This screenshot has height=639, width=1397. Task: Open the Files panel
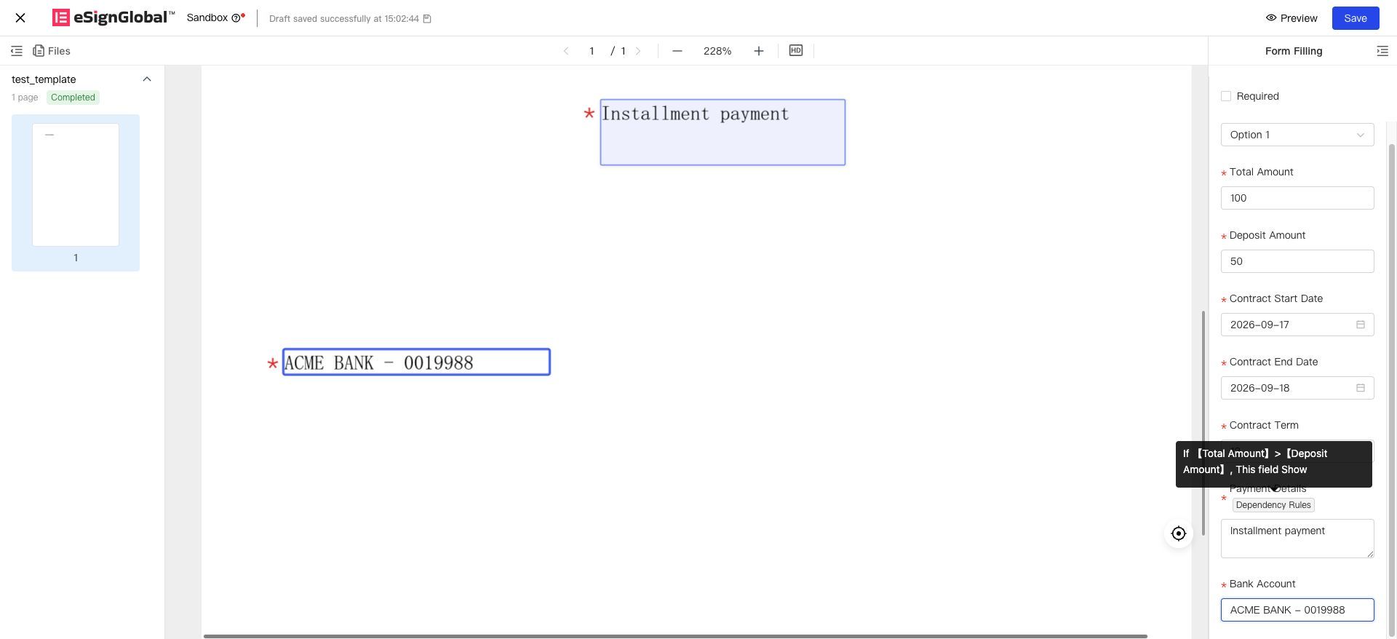tap(52, 51)
